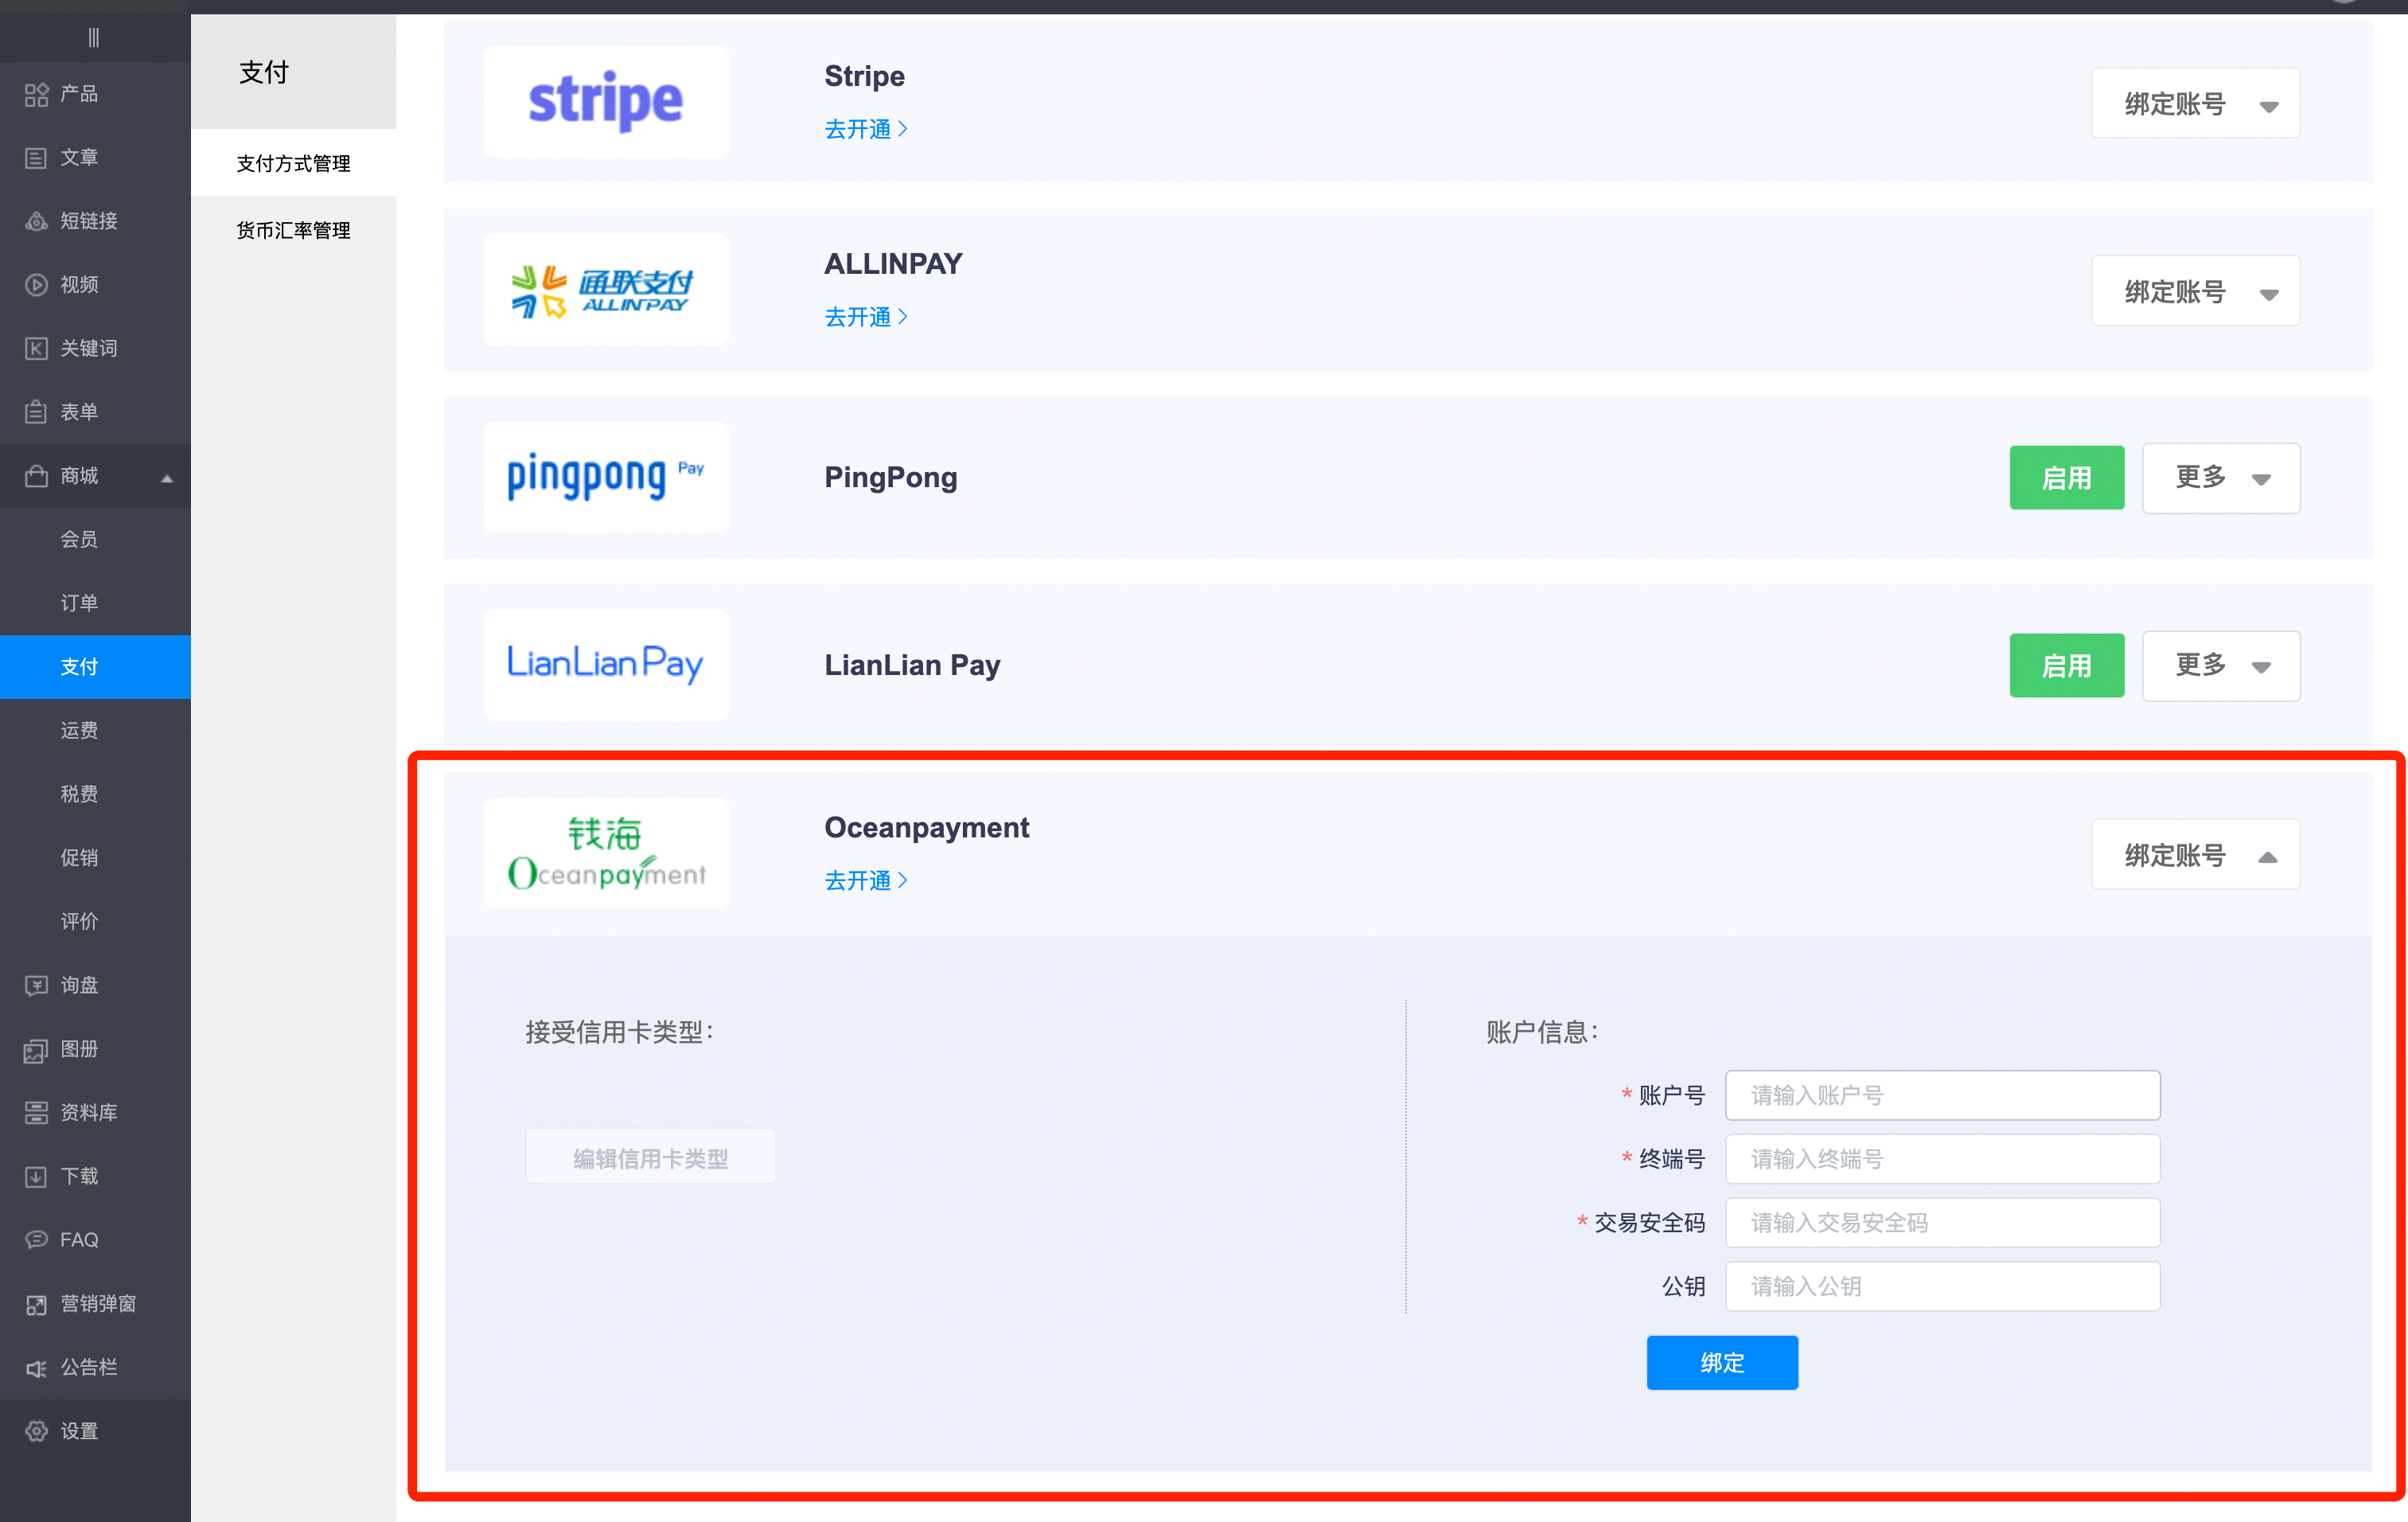2408x1522 pixels.
Task: Click the Keywords K icon
Action: coord(36,348)
